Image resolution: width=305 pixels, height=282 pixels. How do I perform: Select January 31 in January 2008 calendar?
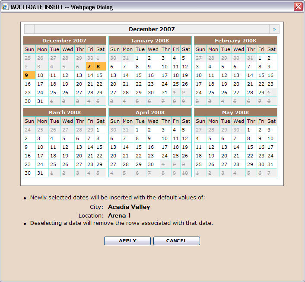click(165, 93)
